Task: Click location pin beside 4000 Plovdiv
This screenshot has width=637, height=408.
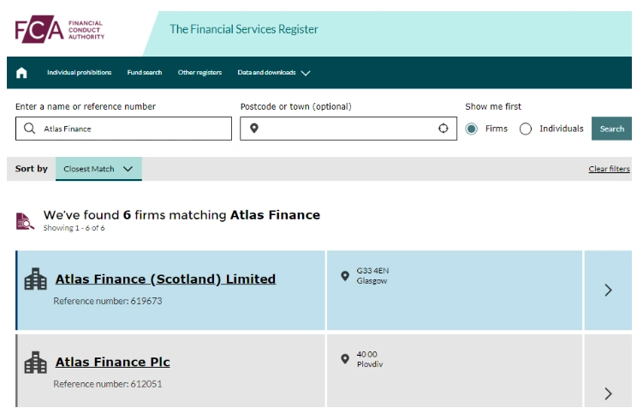Action: click(345, 359)
